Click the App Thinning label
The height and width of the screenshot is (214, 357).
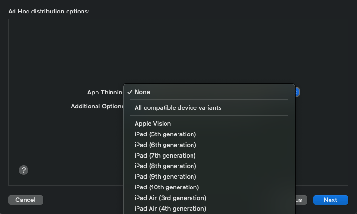pos(105,92)
